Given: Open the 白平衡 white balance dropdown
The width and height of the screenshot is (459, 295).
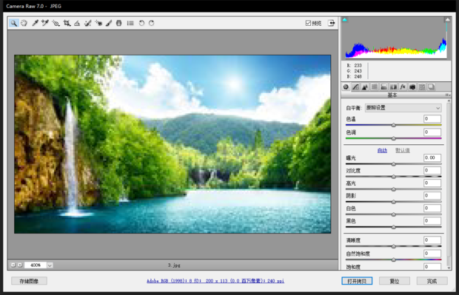Looking at the screenshot, I should coord(403,108).
